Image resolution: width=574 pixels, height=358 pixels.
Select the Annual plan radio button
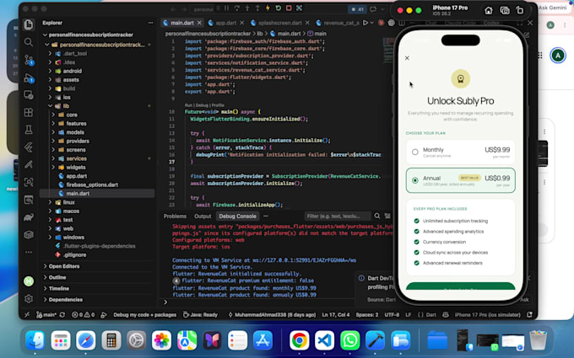tap(414, 180)
